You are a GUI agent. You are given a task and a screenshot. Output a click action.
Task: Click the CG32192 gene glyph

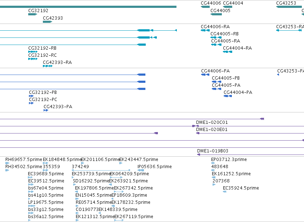(33, 14)
